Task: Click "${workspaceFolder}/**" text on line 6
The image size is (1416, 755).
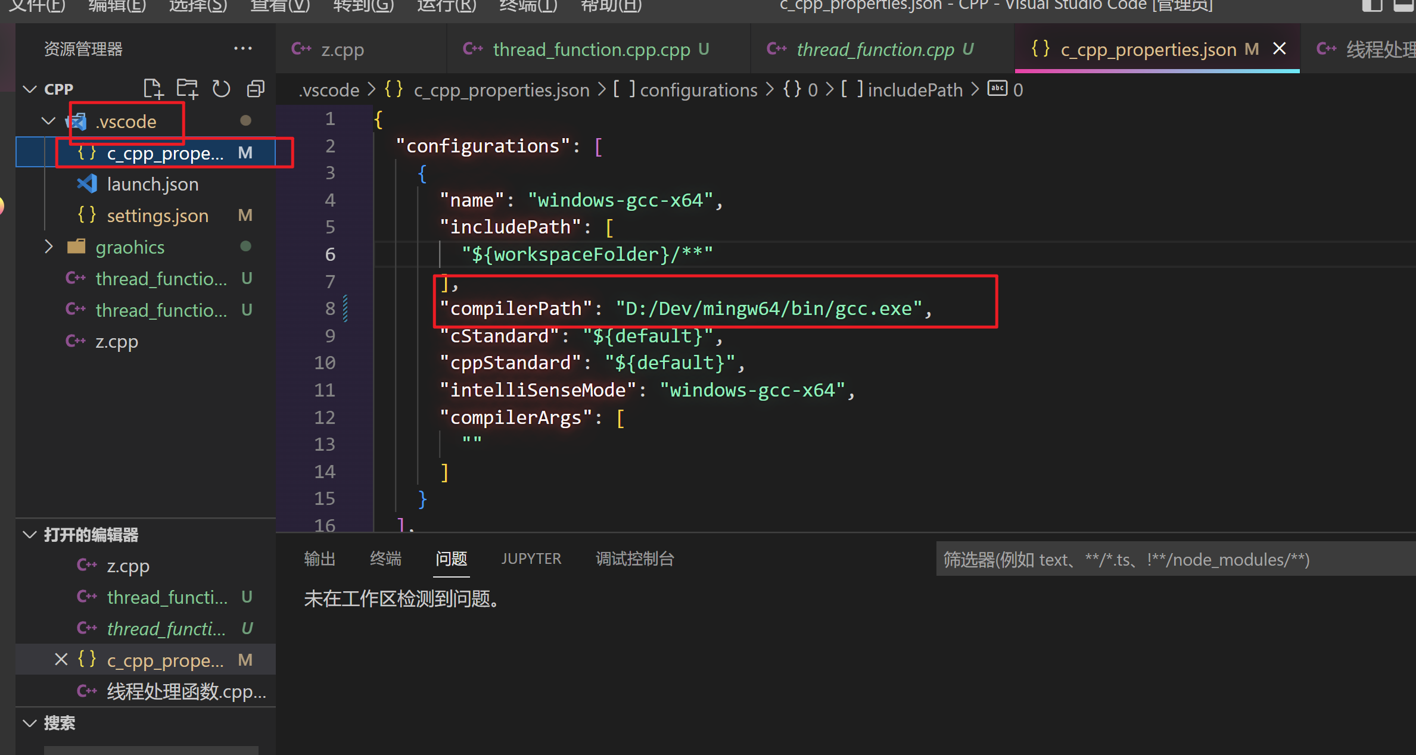Action: (587, 254)
